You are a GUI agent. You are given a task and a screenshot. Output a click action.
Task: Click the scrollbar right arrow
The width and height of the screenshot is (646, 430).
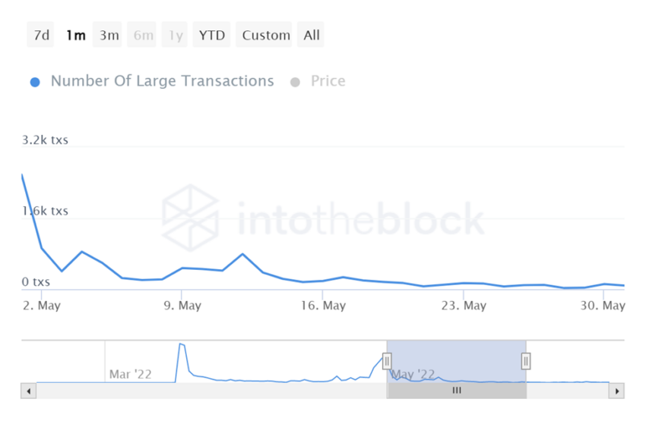coord(617,391)
